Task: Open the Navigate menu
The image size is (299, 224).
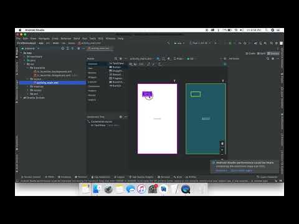Action: (44, 39)
